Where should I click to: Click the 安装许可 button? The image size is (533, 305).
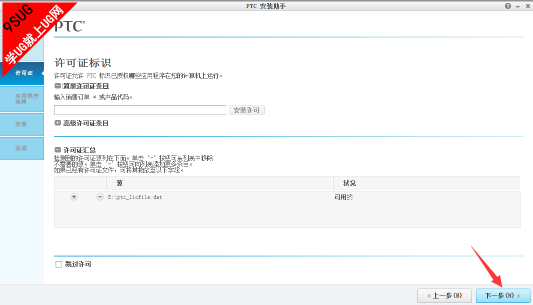246,110
